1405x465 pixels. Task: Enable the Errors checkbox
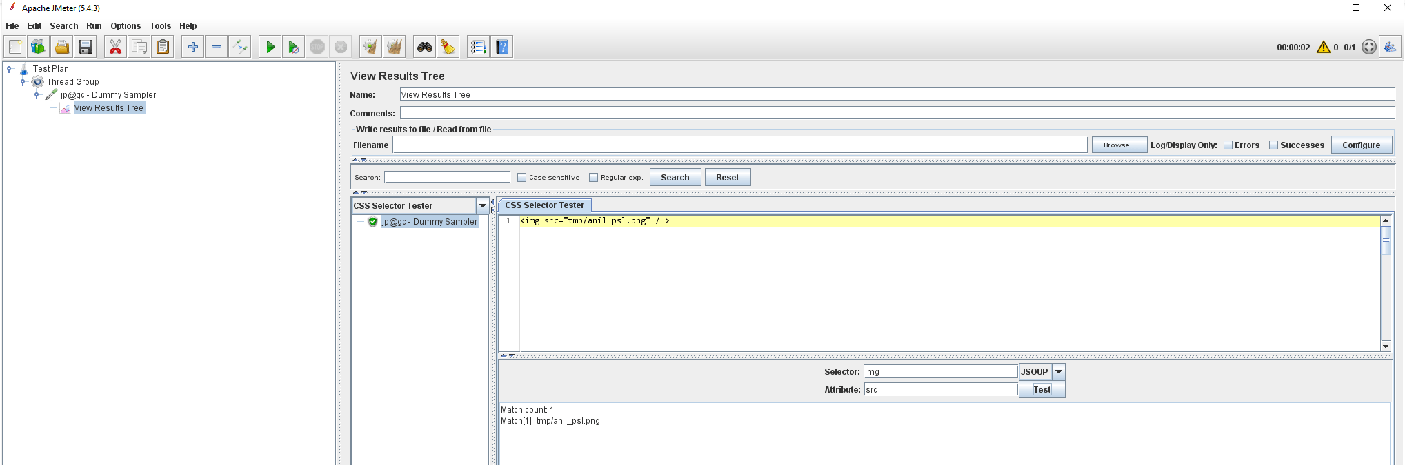[x=1228, y=145]
